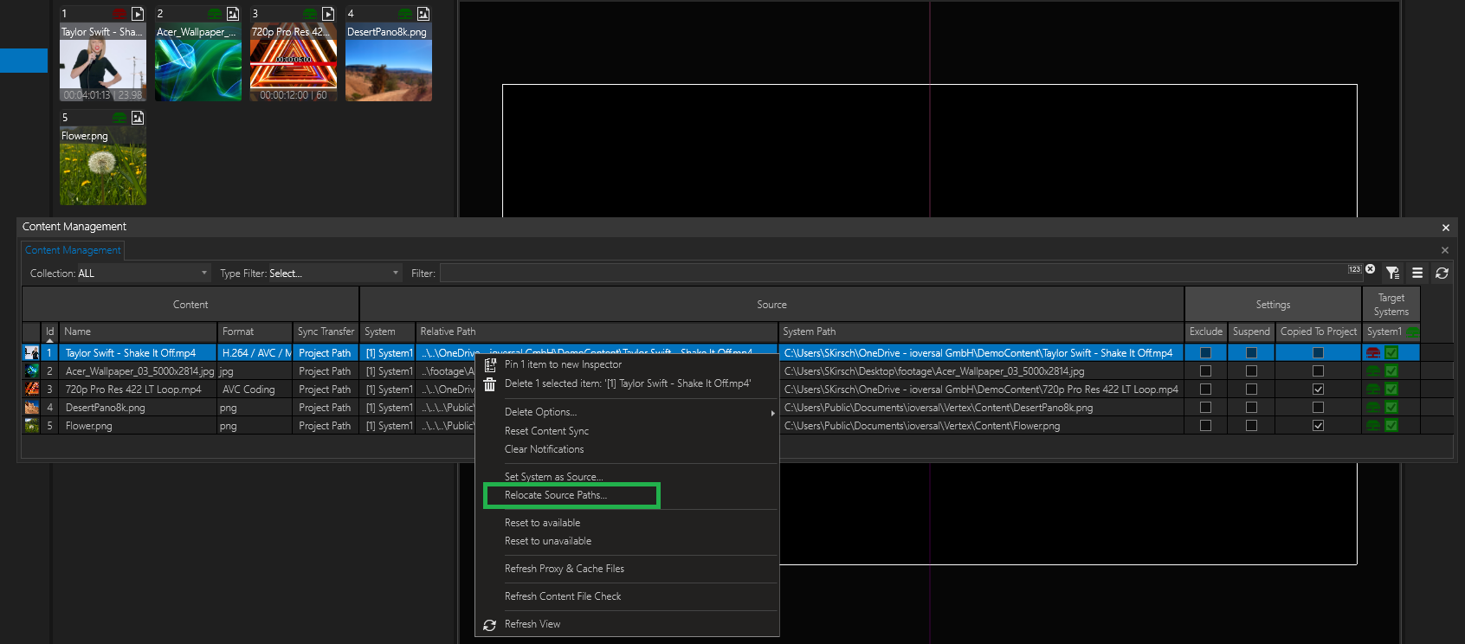The width and height of the screenshot is (1465, 644).
Task: Uncheck Copied To Project for 720p Pro Res row
Action: (1318, 390)
